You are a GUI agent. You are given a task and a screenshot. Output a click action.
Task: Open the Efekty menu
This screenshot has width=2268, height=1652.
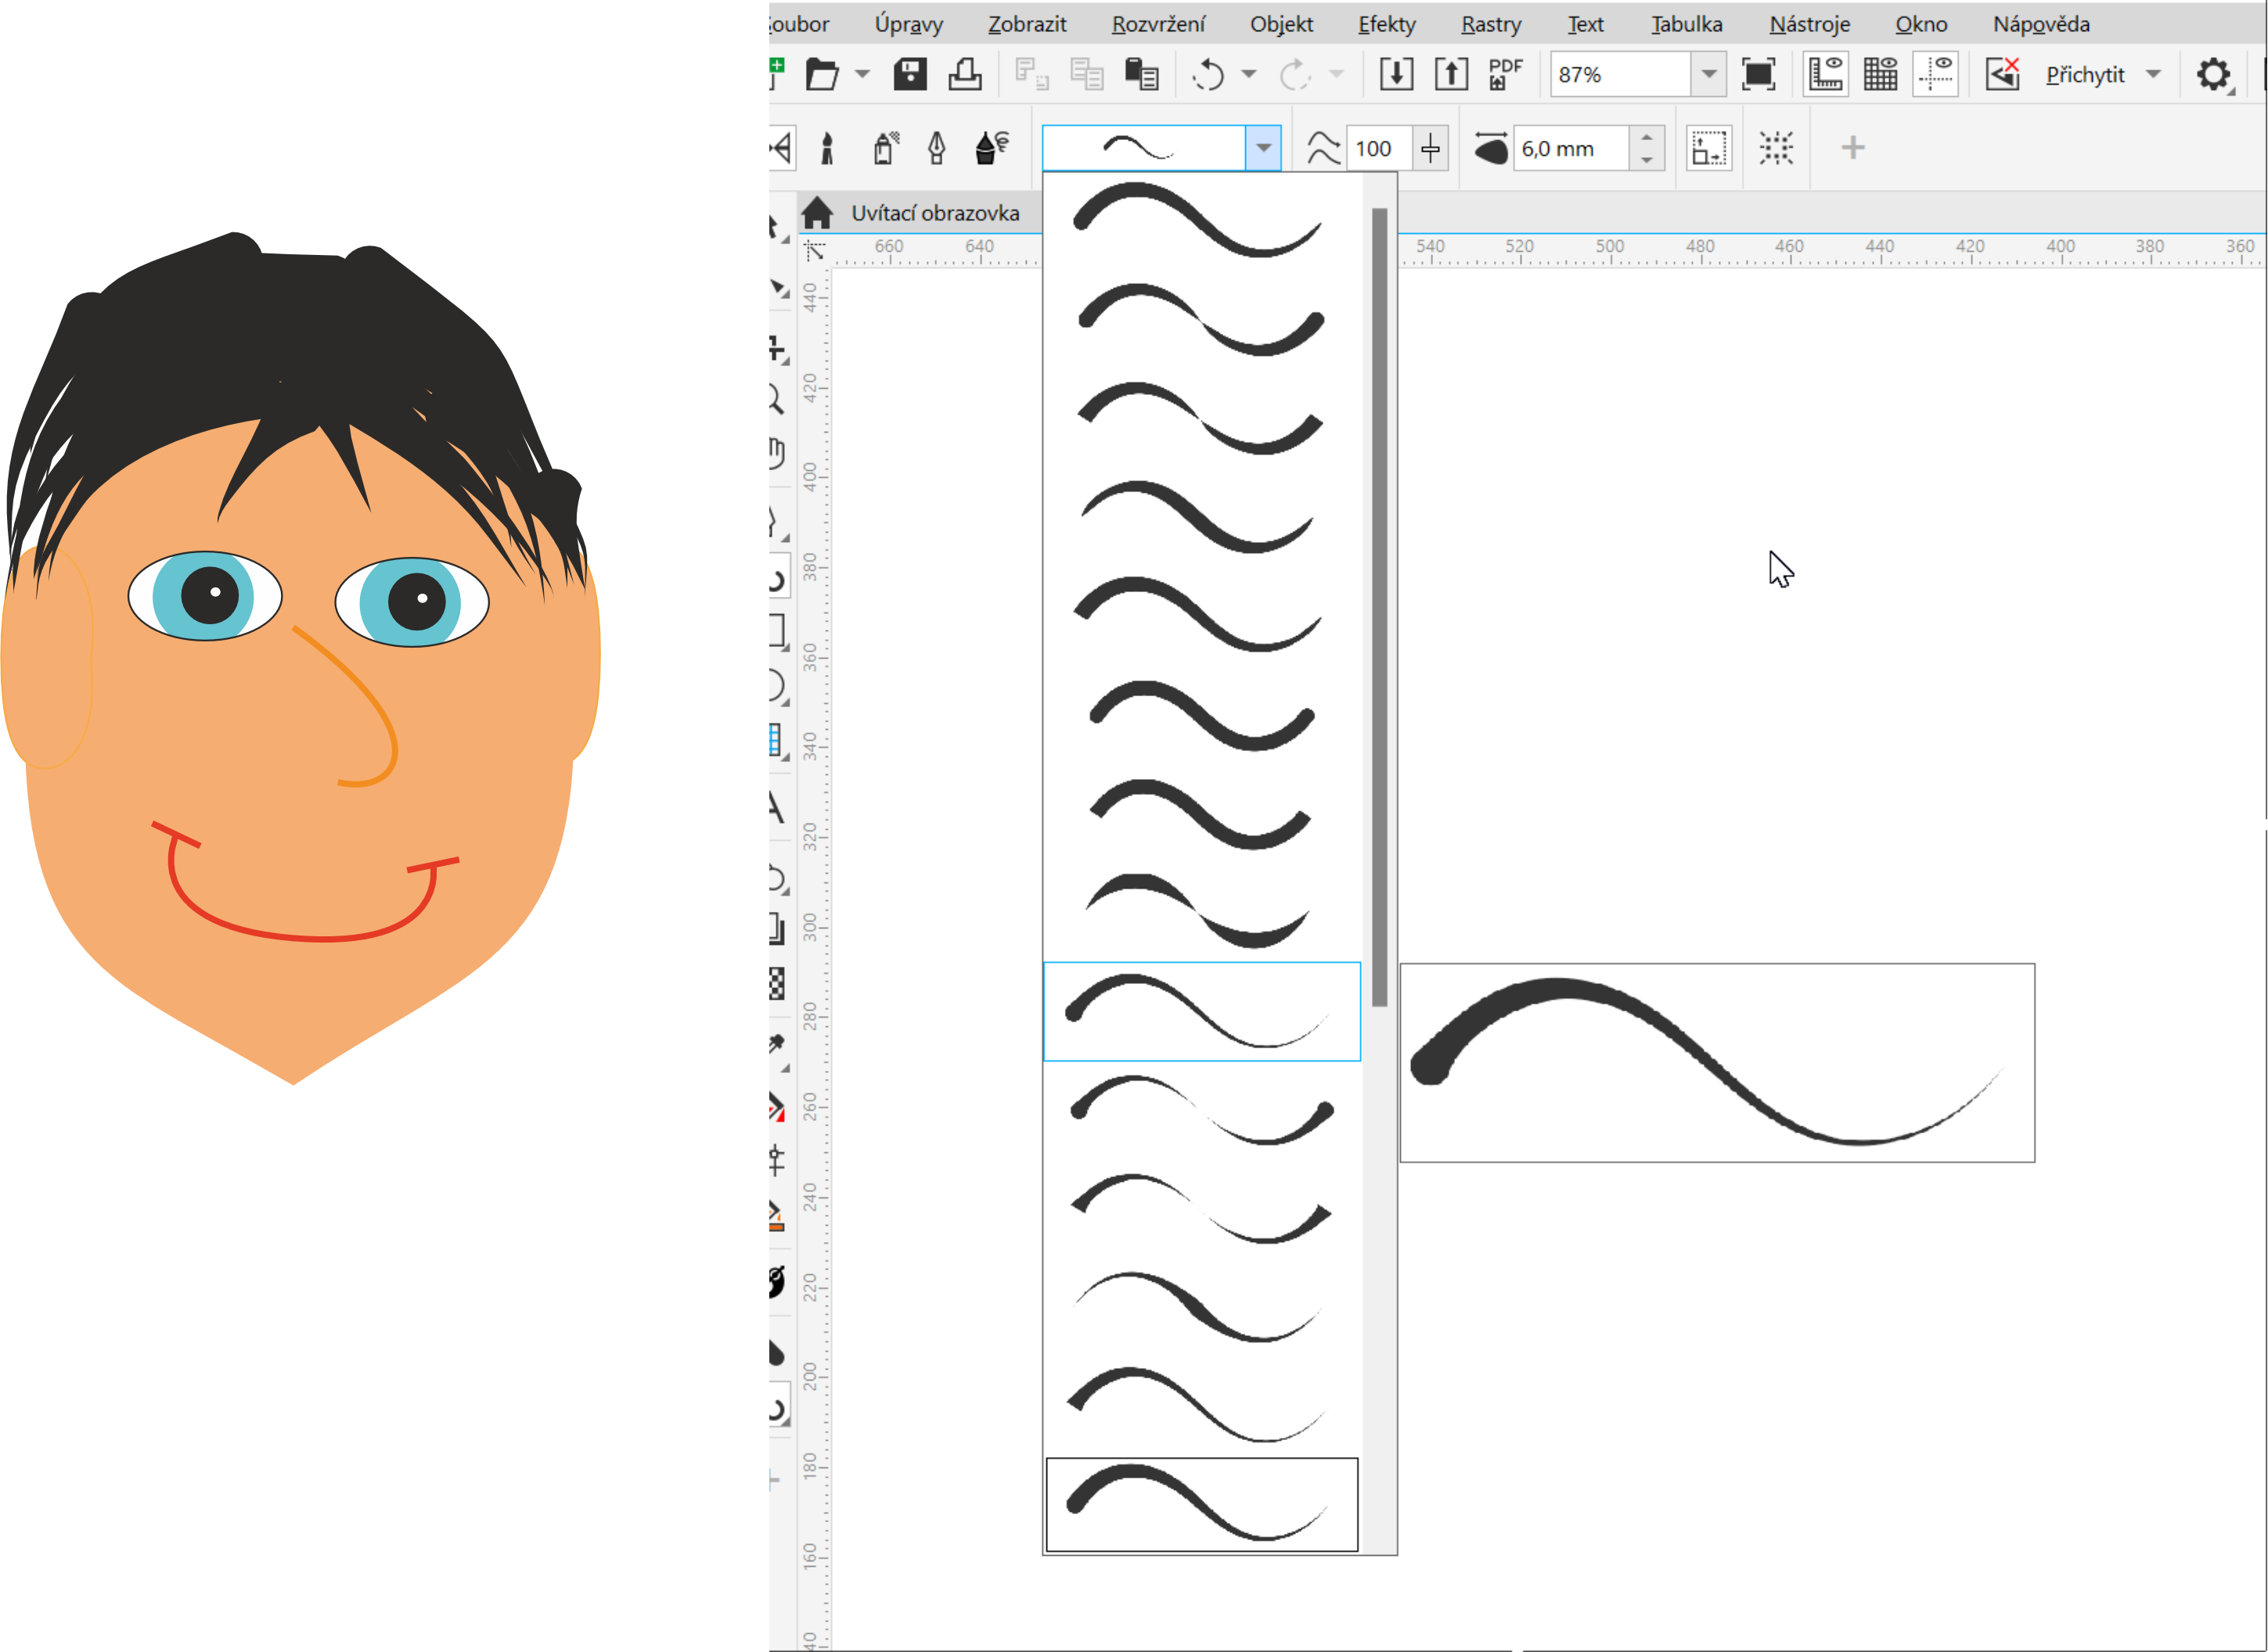tap(1386, 24)
